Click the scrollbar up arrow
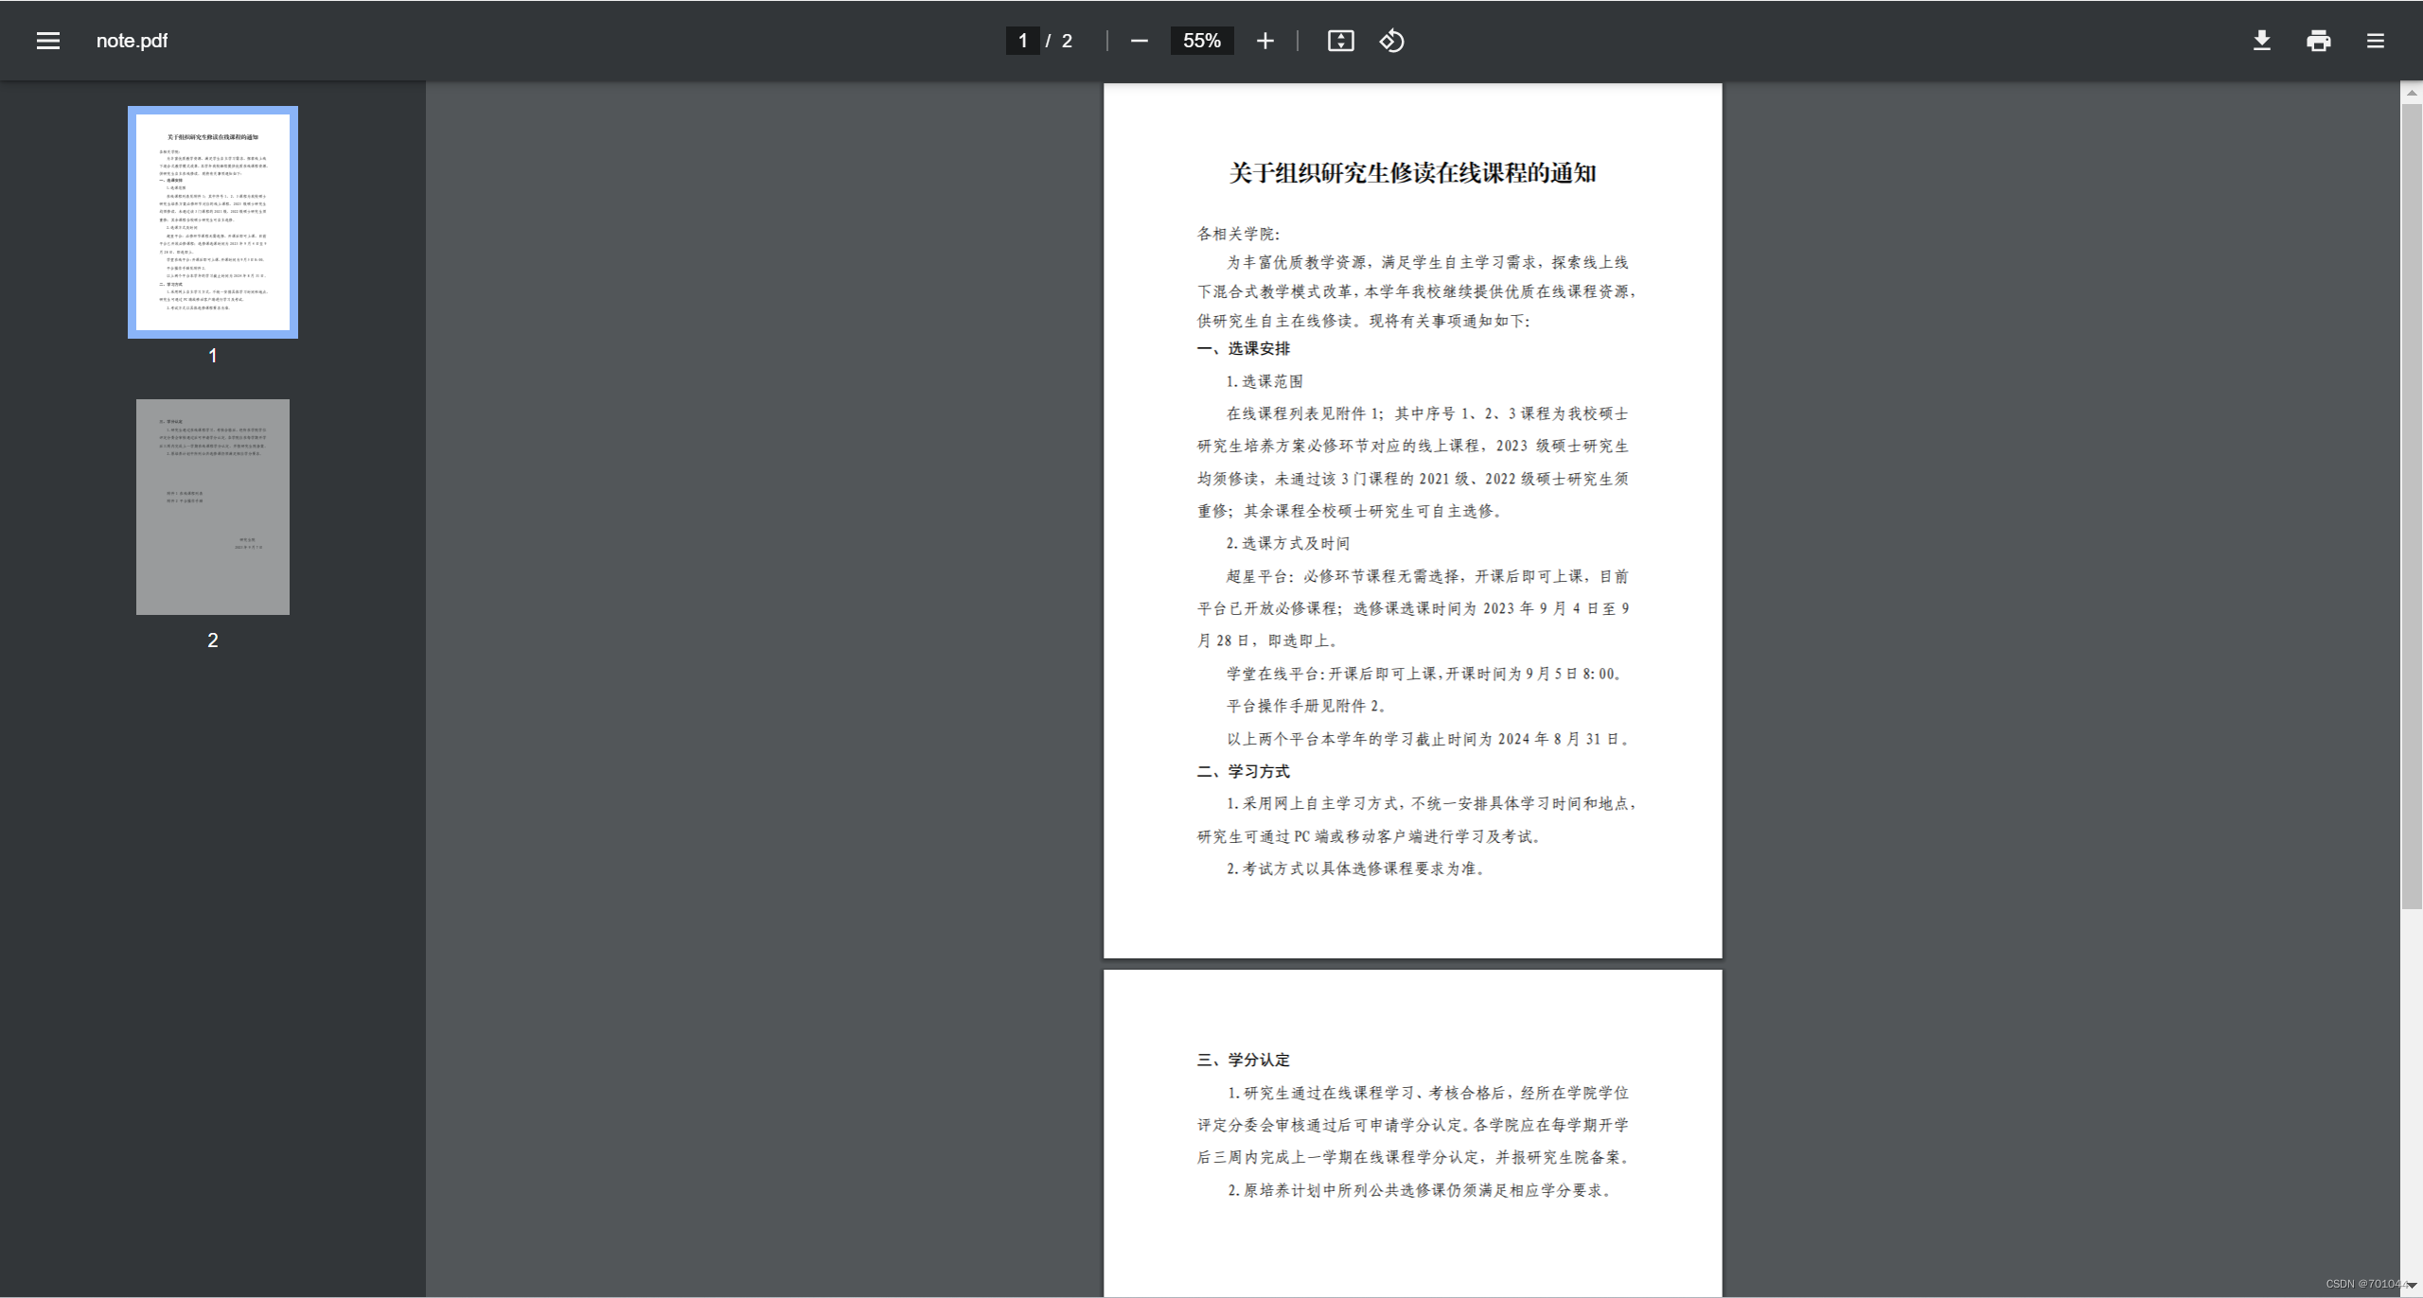Viewport: 2423px width, 1298px height. coord(2412,93)
